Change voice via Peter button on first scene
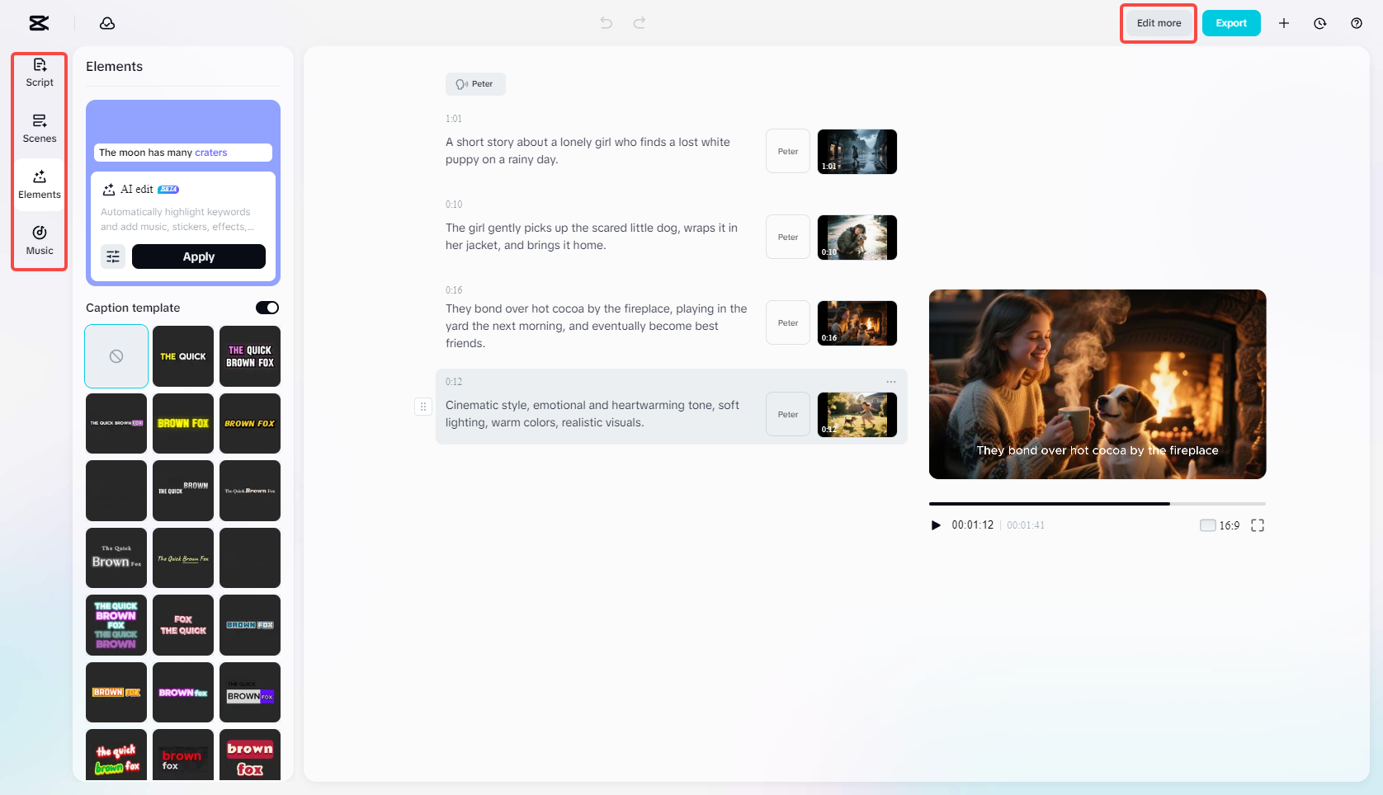Viewport: 1383px width, 795px height. pos(786,151)
